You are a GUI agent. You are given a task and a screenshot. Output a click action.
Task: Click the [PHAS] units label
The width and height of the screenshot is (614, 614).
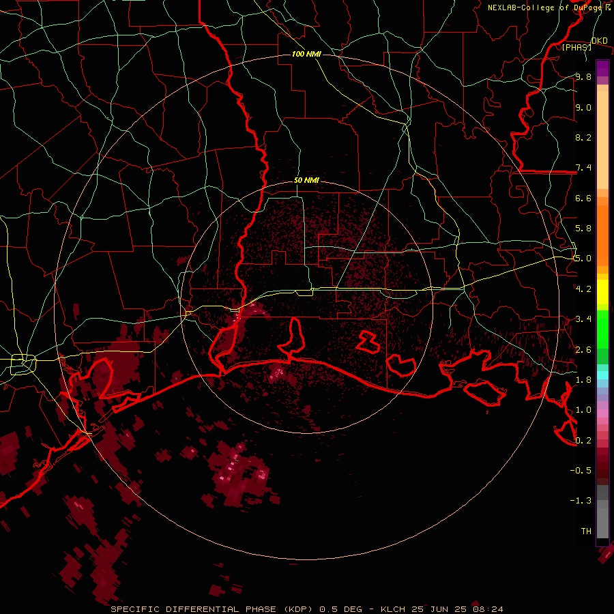[x=576, y=47]
